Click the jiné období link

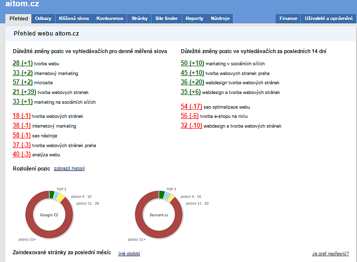coord(129,254)
